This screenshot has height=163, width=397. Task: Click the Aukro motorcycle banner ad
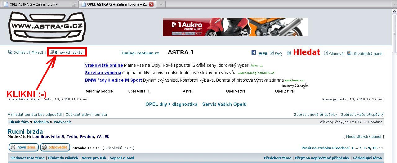[235, 27]
